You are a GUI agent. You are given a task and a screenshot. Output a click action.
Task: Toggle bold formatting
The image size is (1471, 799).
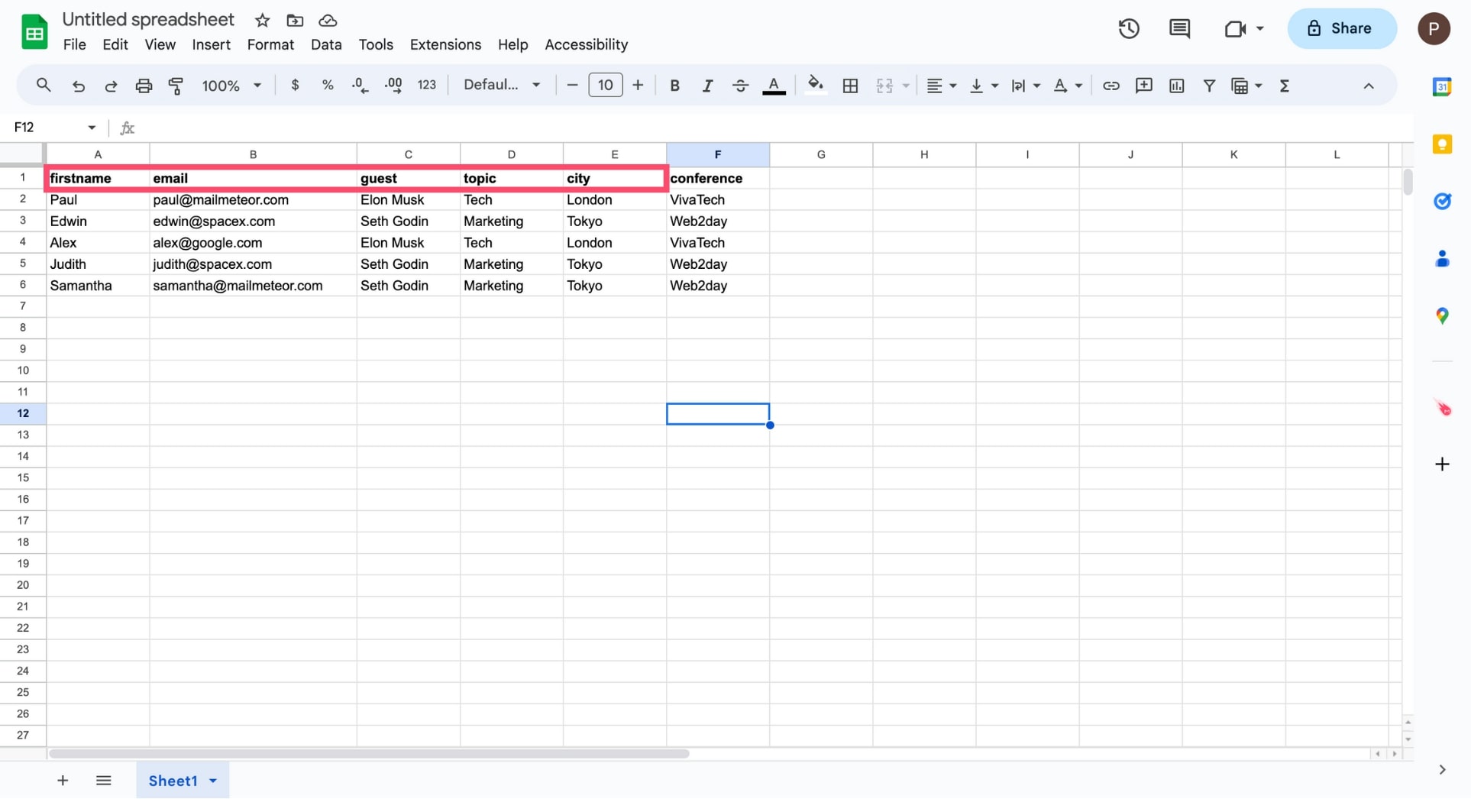click(674, 86)
